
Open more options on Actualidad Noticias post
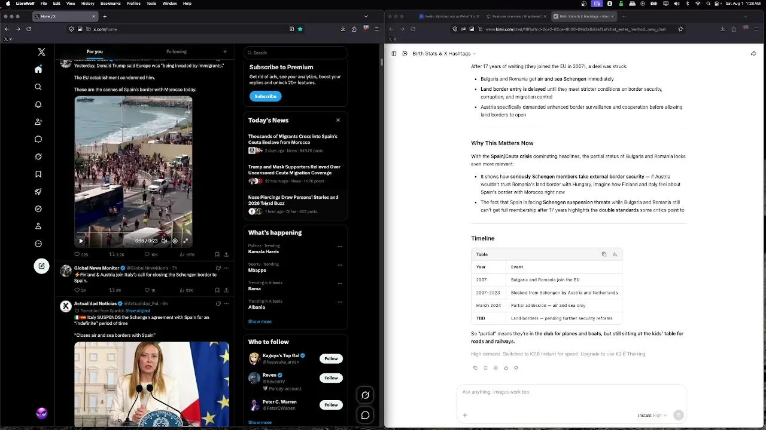[226, 303]
